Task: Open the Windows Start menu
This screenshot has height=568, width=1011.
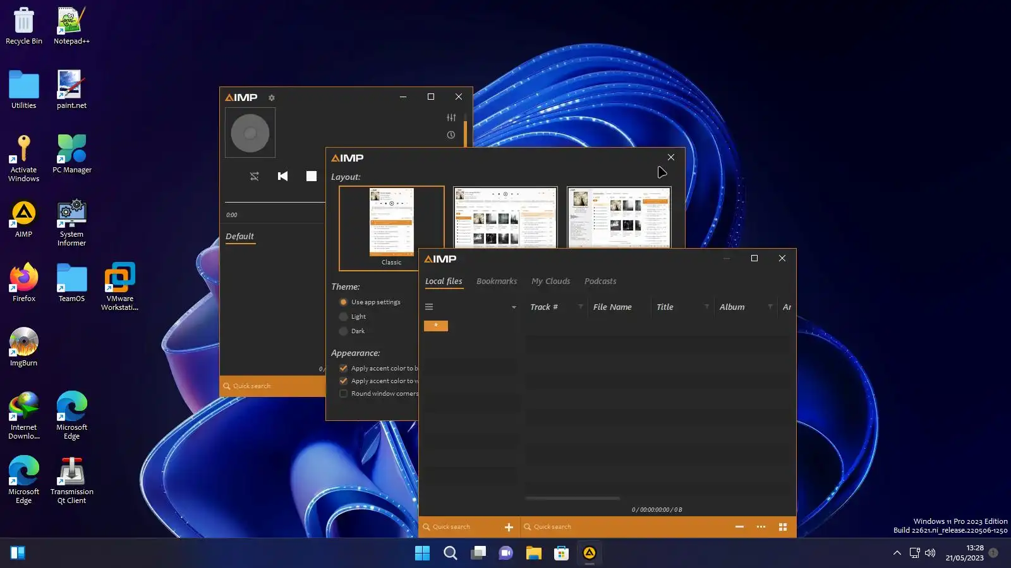Action: (422, 553)
